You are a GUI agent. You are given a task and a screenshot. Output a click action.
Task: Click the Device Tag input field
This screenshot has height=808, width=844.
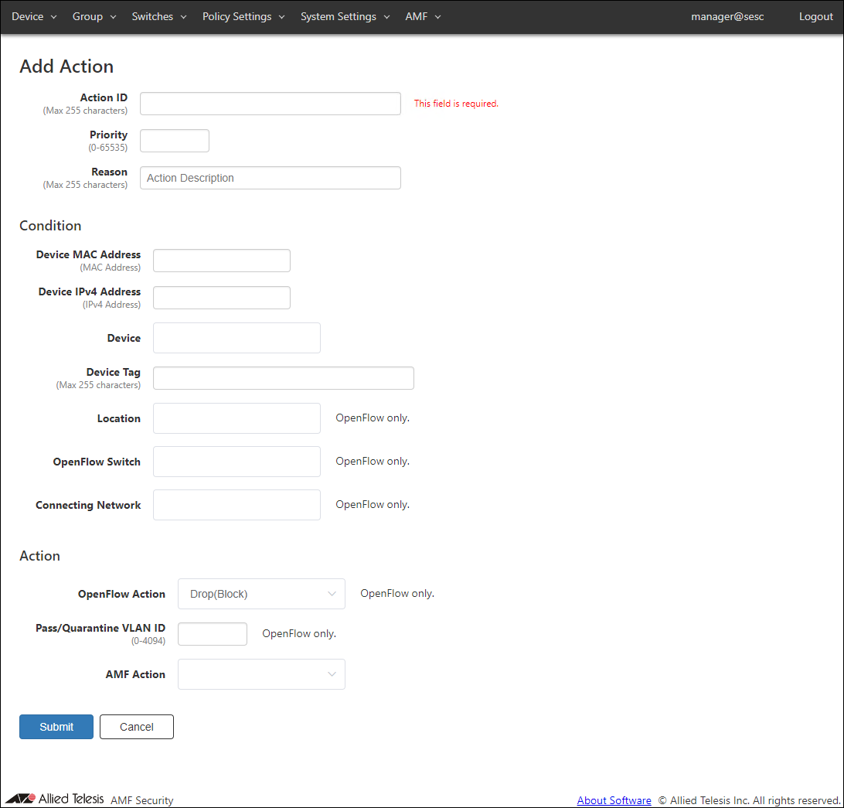click(283, 378)
